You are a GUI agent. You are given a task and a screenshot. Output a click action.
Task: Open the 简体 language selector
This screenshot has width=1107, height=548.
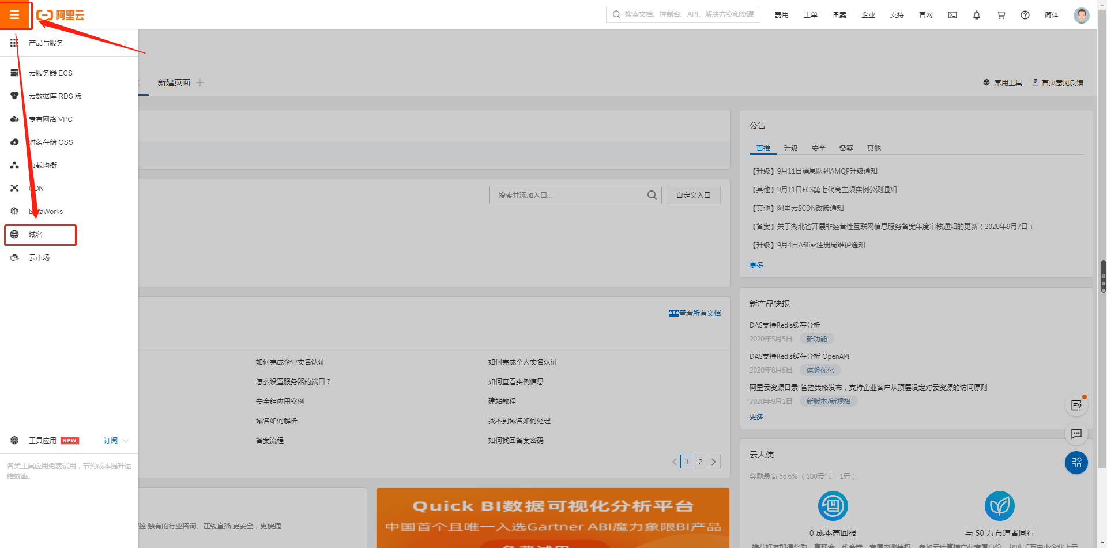1052,15
